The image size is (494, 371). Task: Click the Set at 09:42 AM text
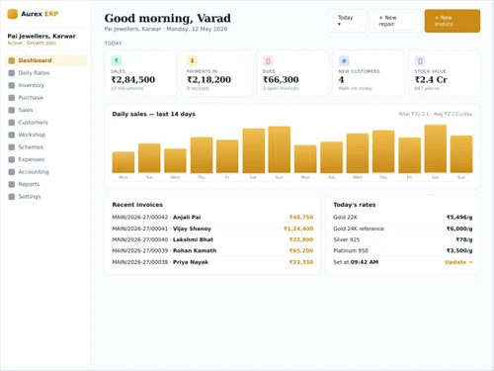point(356,262)
